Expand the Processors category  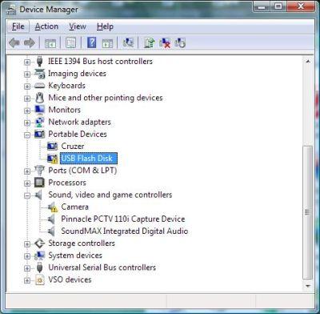[27, 183]
